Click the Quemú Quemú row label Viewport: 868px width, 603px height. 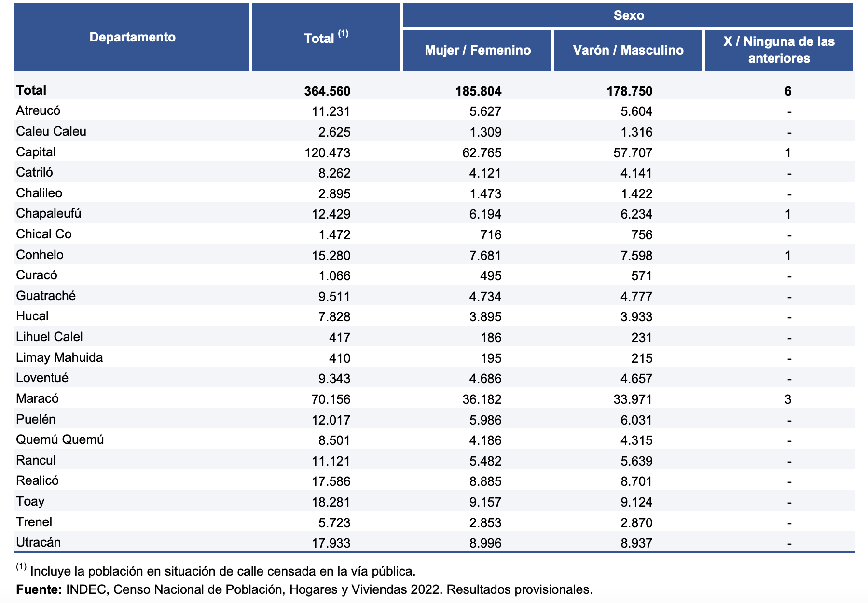click(x=60, y=439)
